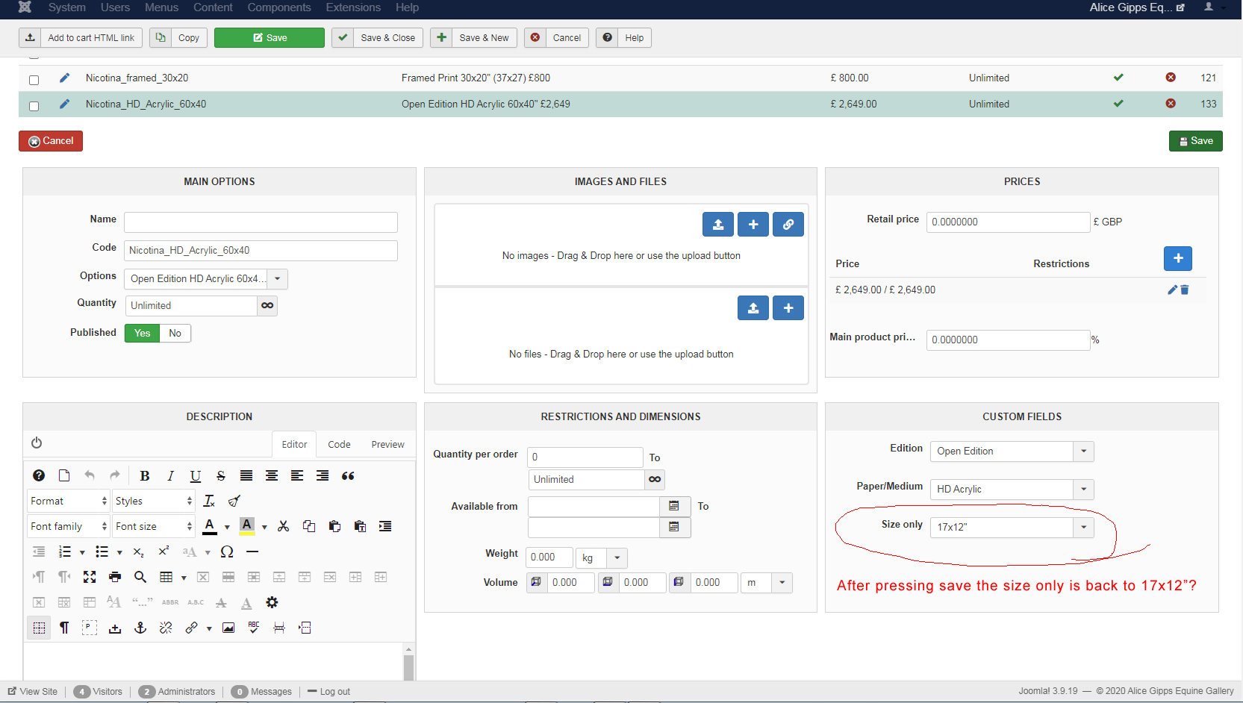Click the pencil icon for Nicotina_framed_30x20
Screen dimensions: 1243x703
click(65, 78)
